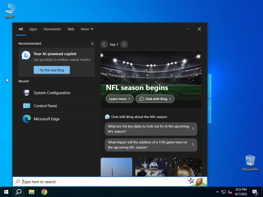Screen dimensions: 263x197
Task: Click the Bing logo in Recommended card
Action: tap(26, 55)
